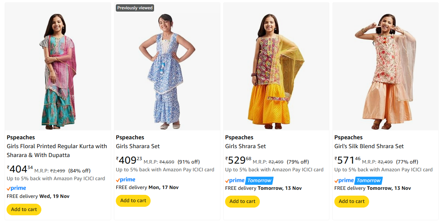Add the ₹404 floral kurta to cart
The height and width of the screenshot is (223, 439).
24,209
